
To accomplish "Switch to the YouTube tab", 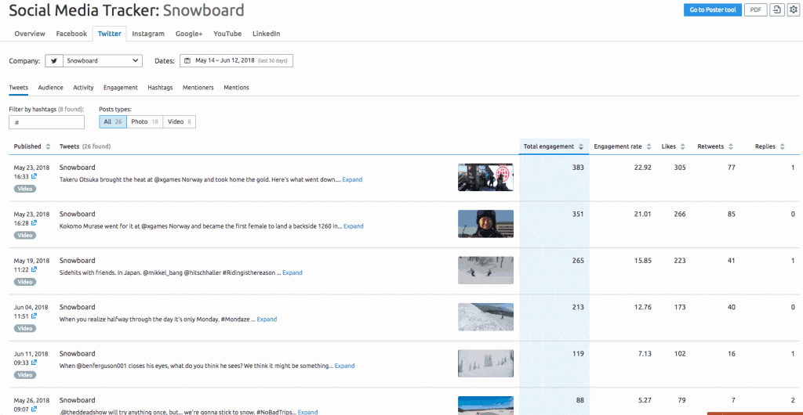I will tap(227, 34).
